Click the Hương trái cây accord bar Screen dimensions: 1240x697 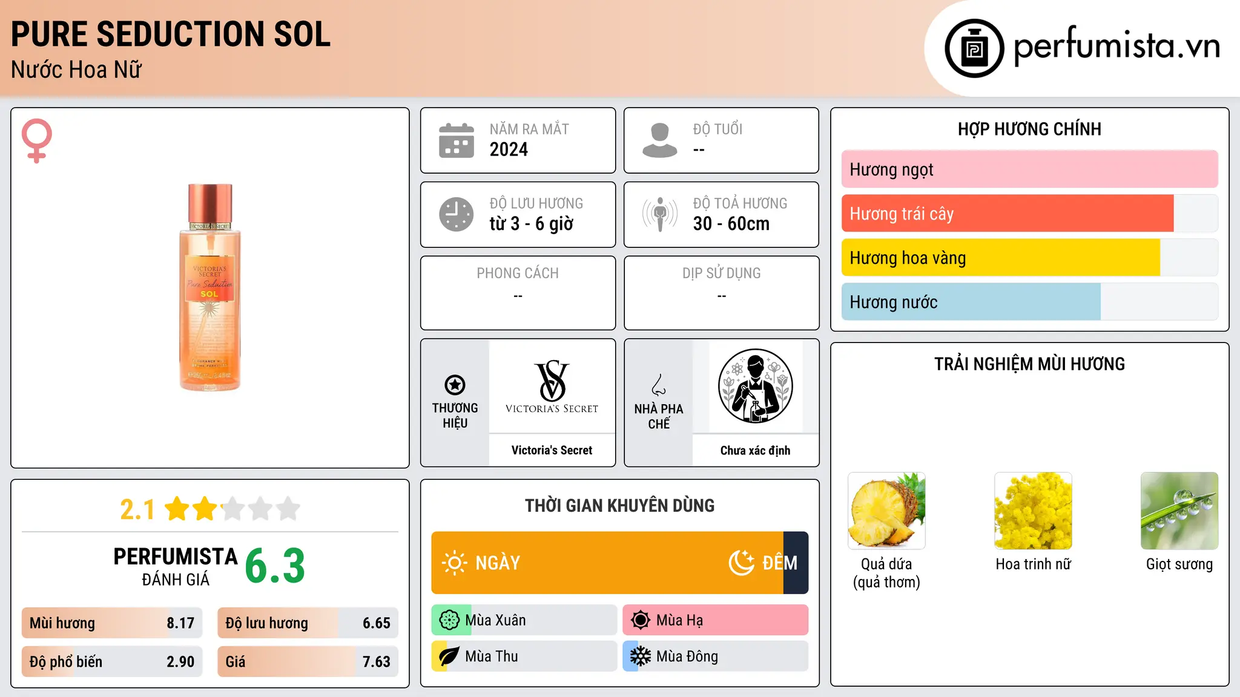tap(1029, 214)
